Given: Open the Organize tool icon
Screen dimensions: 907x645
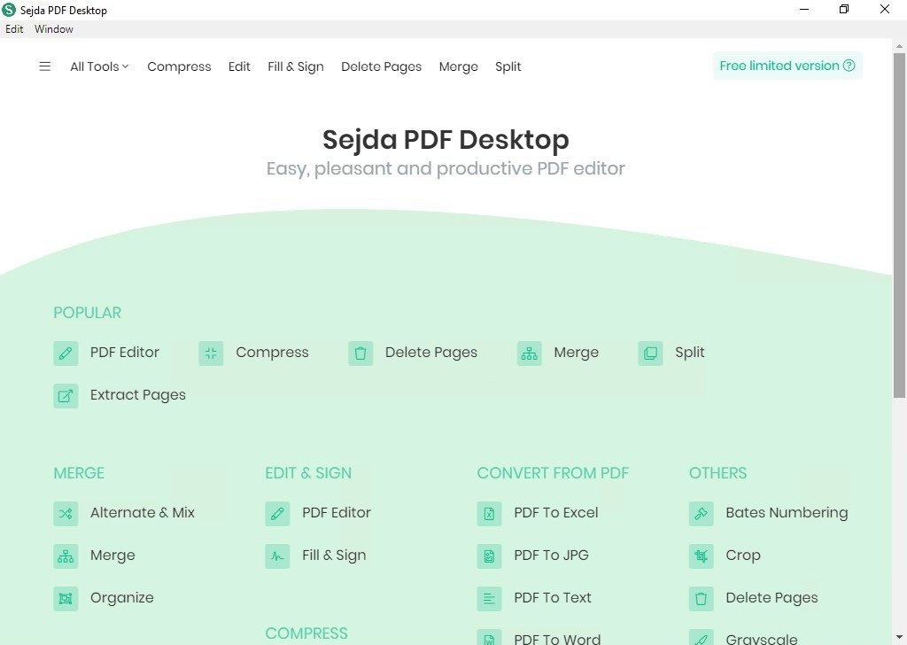Looking at the screenshot, I should click(x=66, y=598).
